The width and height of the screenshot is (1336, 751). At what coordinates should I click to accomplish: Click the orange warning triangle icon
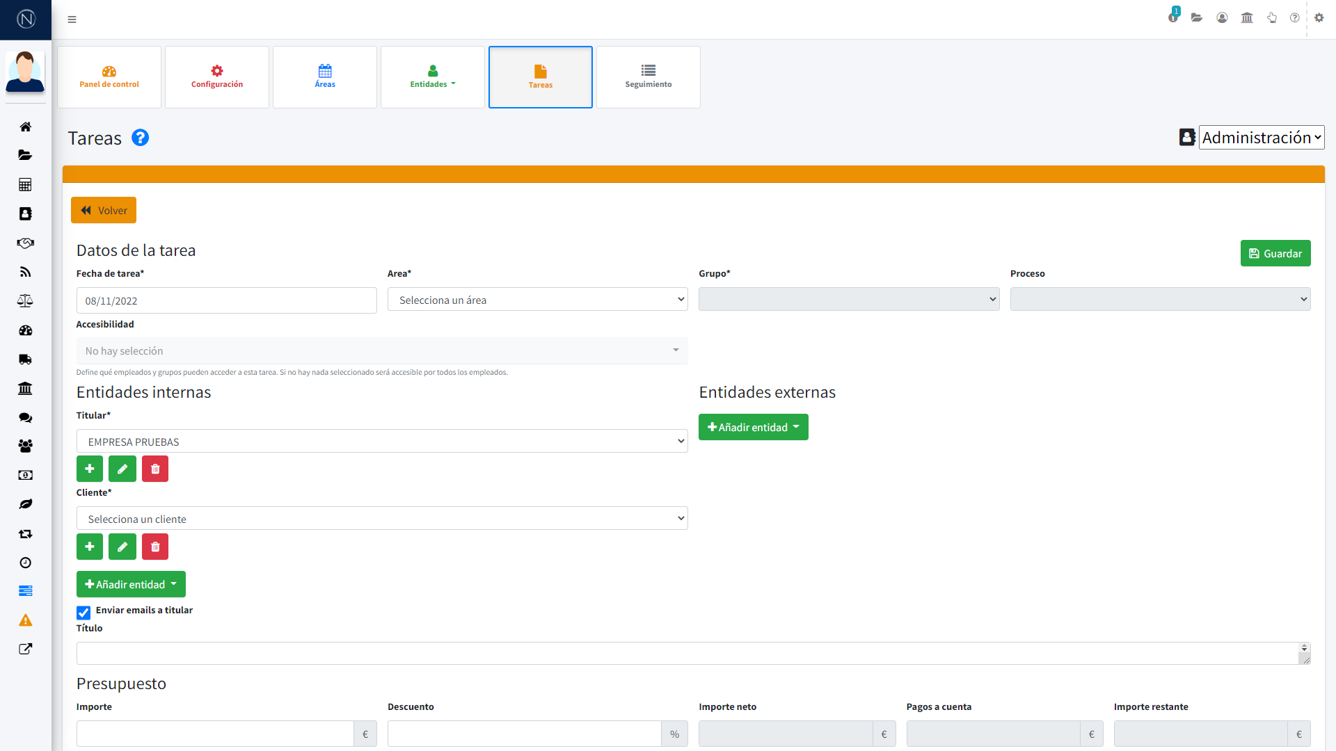pyautogui.click(x=26, y=620)
